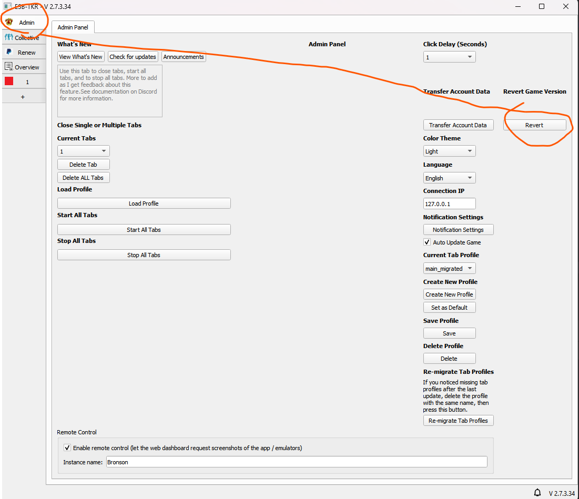The height and width of the screenshot is (499, 579).
Task: Click version text V 2.7.3.34 in status bar
Action: 561,493
